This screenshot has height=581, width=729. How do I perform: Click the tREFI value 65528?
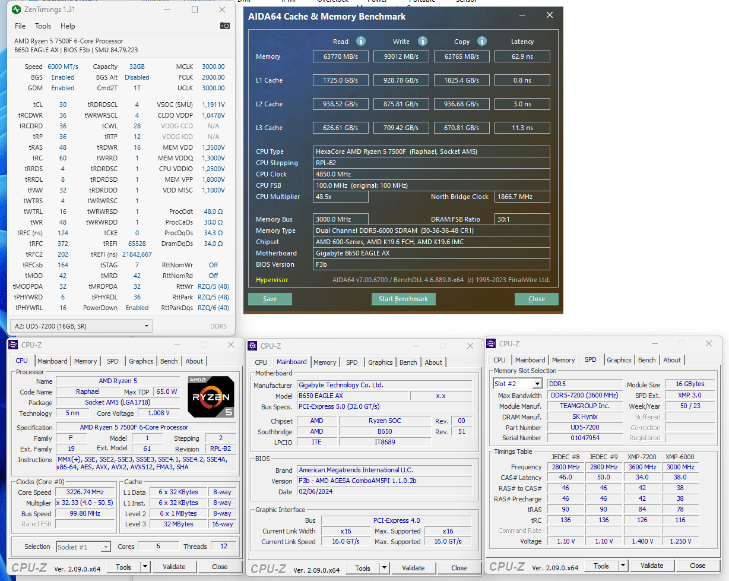point(137,244)
